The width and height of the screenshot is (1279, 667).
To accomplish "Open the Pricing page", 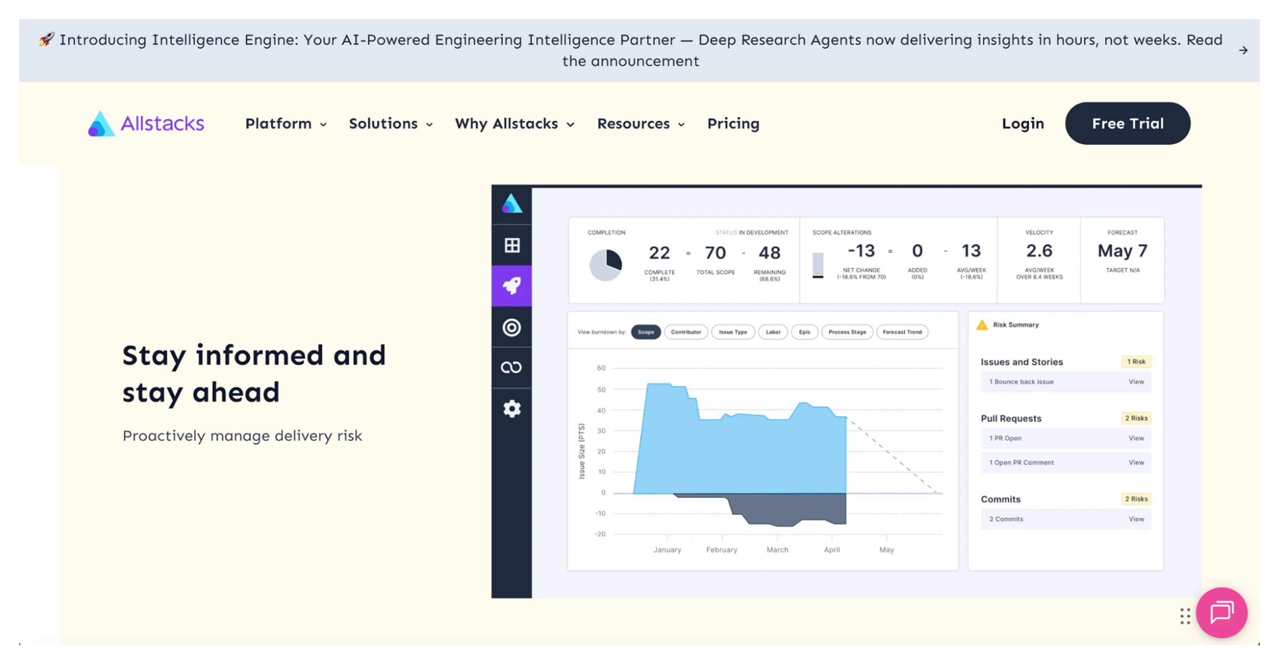I will [x=733, y=123].
